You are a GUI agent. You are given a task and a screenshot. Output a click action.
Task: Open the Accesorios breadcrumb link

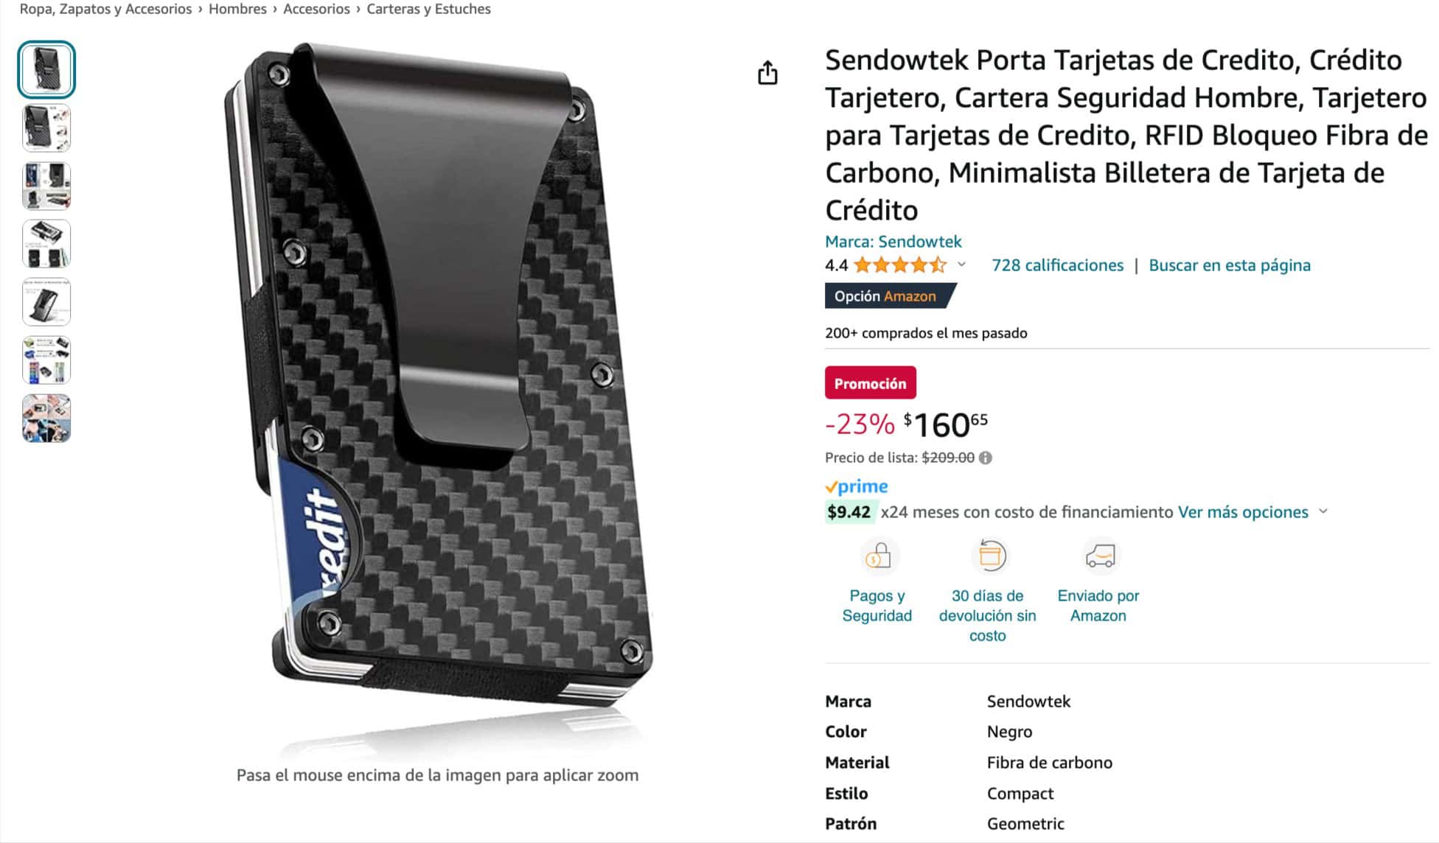tap(316, 10)
